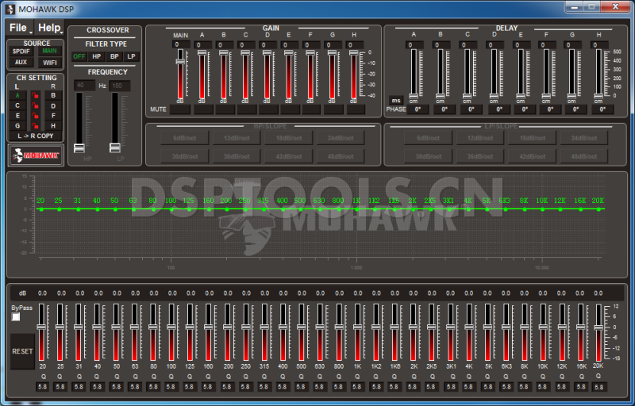635x406 pixels.
Task: Click the MAIN gain slider handle
Action: click(180, 61)
